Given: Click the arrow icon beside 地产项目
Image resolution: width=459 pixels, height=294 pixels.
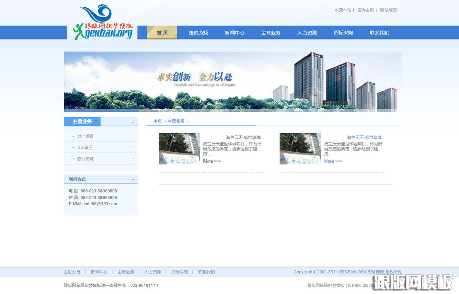Looking at the screenshot, I should 133,136.
